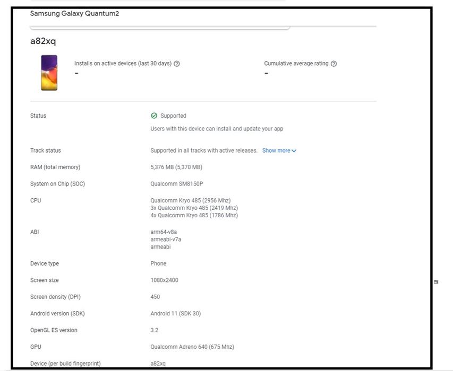Click Qualcomm Kryo 485 (2956 Mhz) line

tap(190, 201)
